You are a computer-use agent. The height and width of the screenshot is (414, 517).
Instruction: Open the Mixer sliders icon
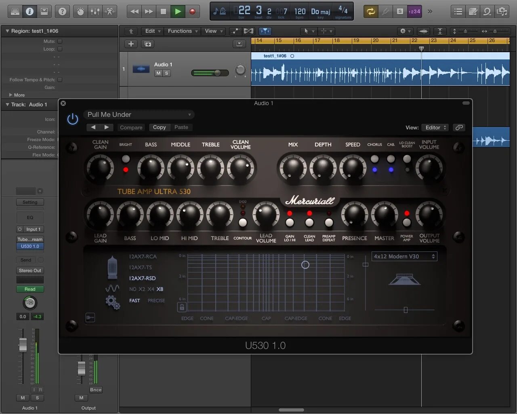pos(95,11)
